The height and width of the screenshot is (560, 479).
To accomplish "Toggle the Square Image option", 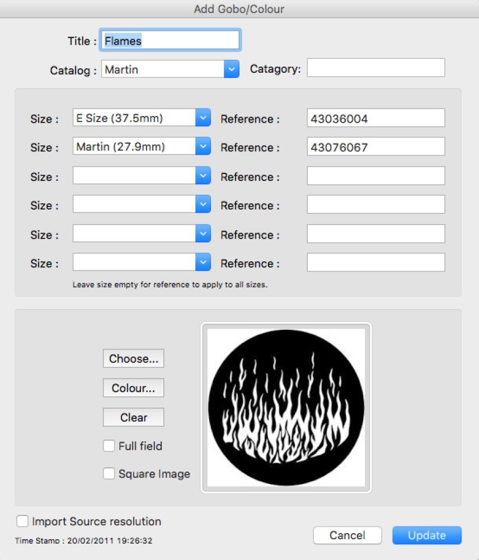I will coord(109,473).
